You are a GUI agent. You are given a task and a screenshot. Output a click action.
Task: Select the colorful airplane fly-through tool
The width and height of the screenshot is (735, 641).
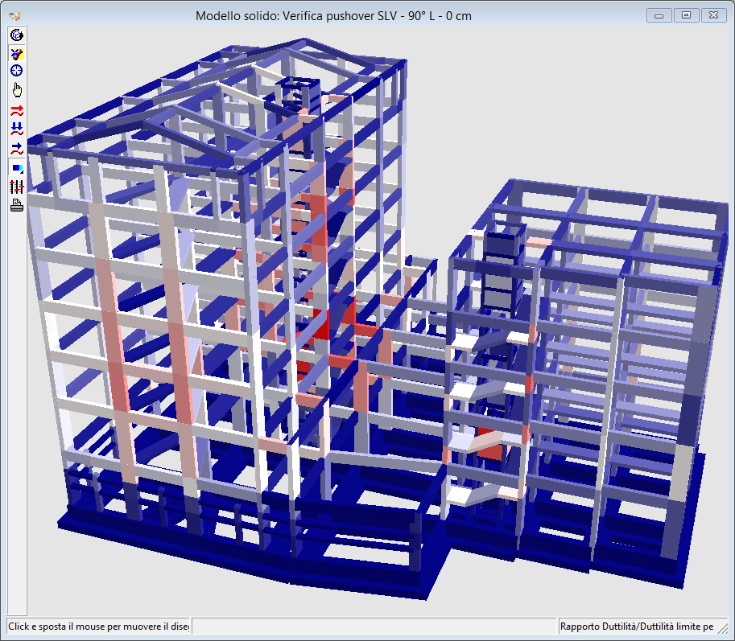tap(16, 53)
